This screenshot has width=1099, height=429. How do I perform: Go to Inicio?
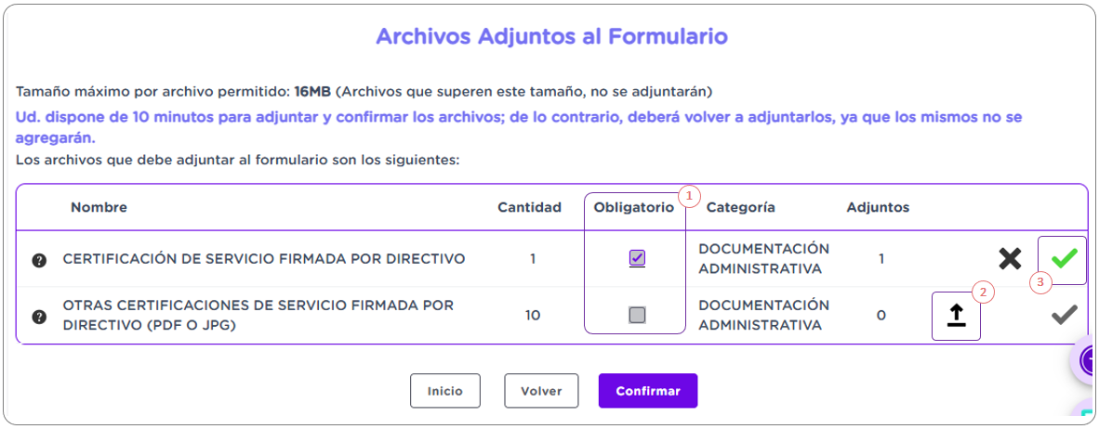coord(445,391)
